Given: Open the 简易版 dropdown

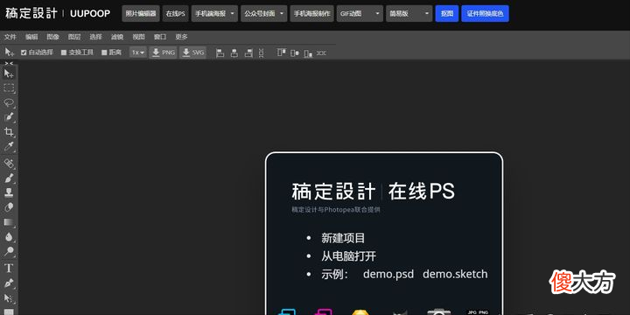Looking at the screenshot, I should [x=409, y=14].
